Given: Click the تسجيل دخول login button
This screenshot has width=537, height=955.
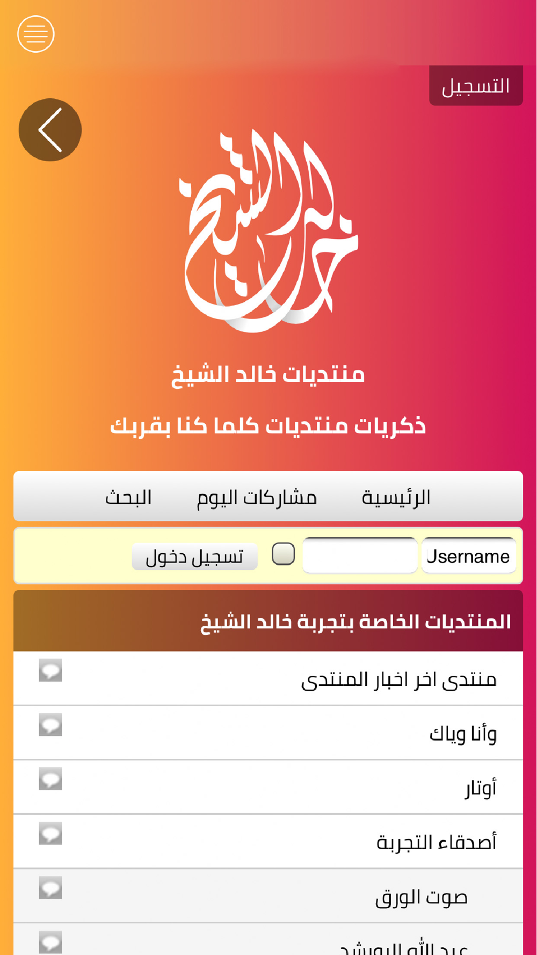Looking at the screenshot, I should pos(194,556).
